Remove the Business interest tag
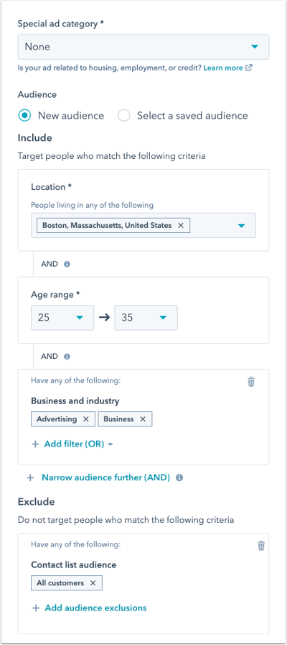This screenshot has height=645, width=287. point(143,418)
